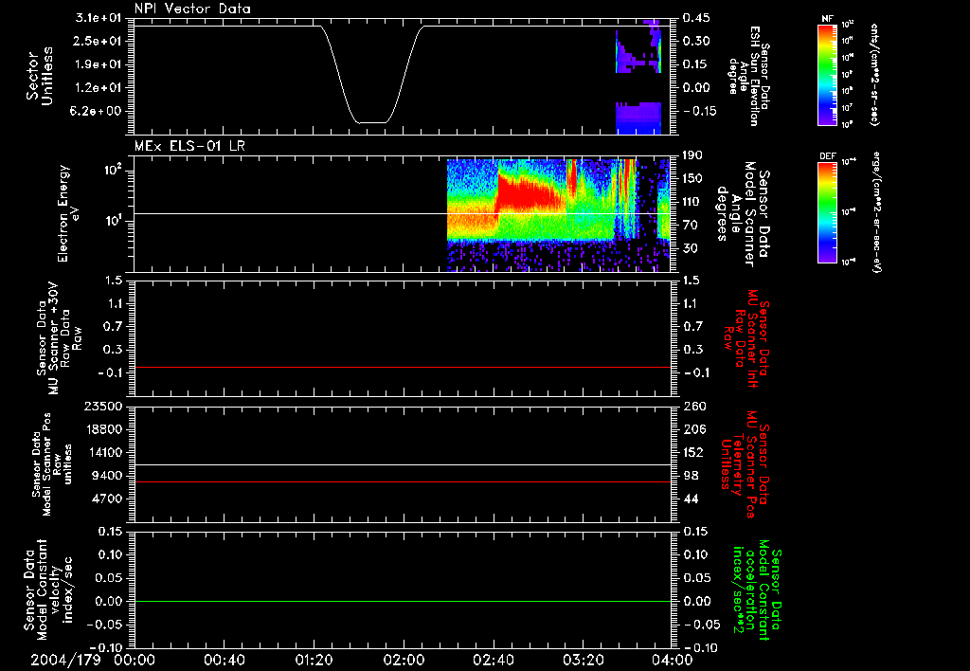This screenshot has height=671, width=970.
Task: Select the 'NPI Vector Data' panel title
Action: [192, 9]
